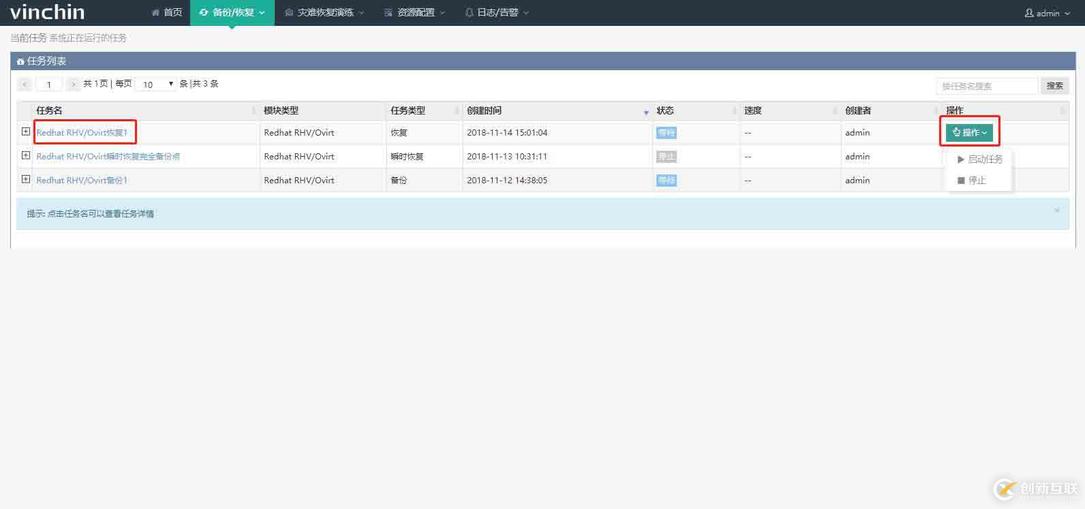Open task Redhat RHV/Ovirt恢复1 details
Viewport: 1085px width, 509px height.
click(x=82, y=133)
